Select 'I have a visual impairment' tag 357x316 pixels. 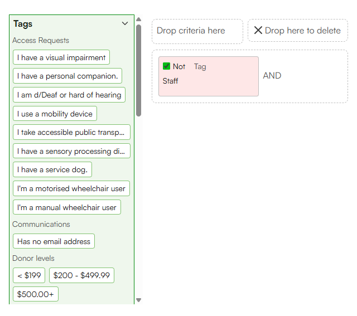[61, 57]
